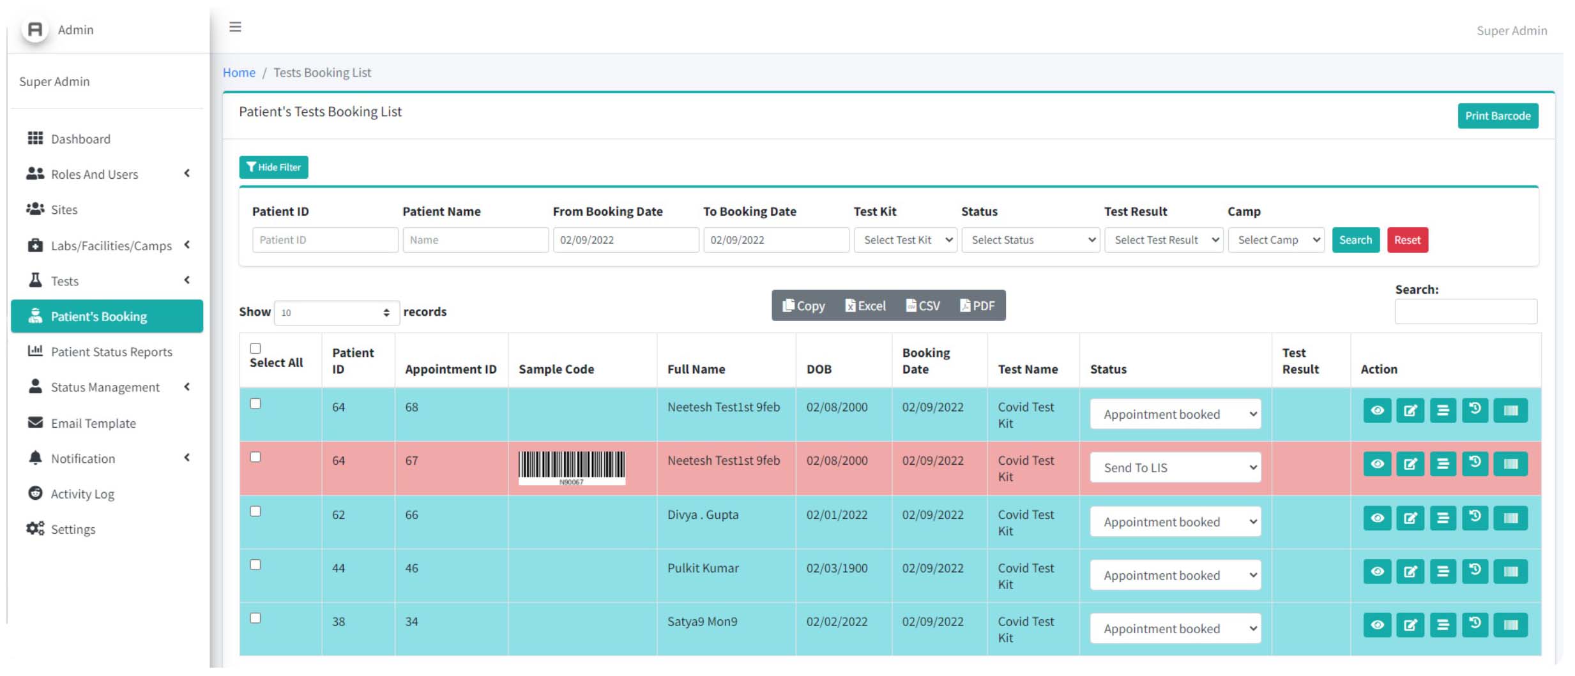Click the table Search text box

point(1466,312)
